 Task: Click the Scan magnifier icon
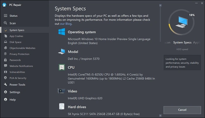point(5,23)
